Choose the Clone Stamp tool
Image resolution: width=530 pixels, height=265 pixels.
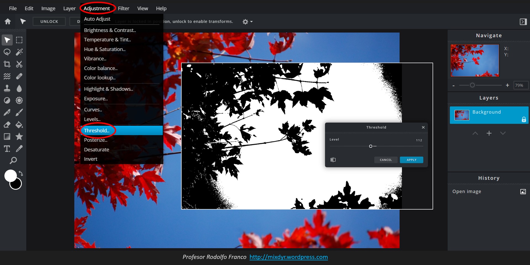7,88
